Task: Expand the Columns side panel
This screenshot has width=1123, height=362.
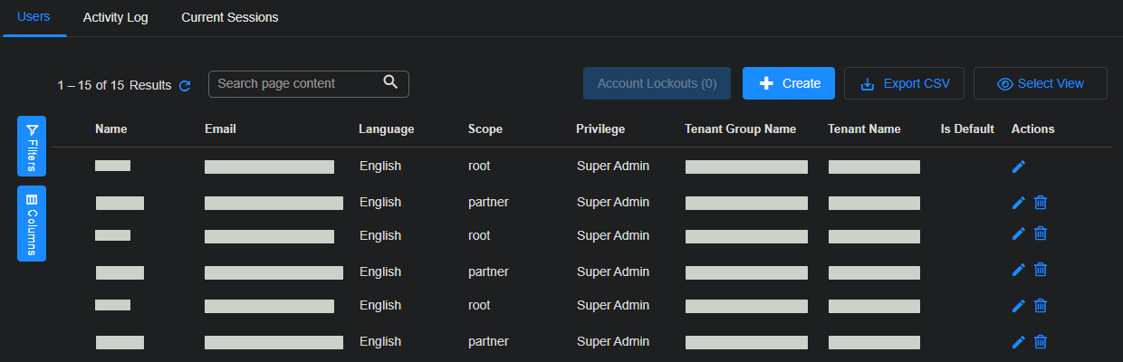Action: tap(32, 224)
